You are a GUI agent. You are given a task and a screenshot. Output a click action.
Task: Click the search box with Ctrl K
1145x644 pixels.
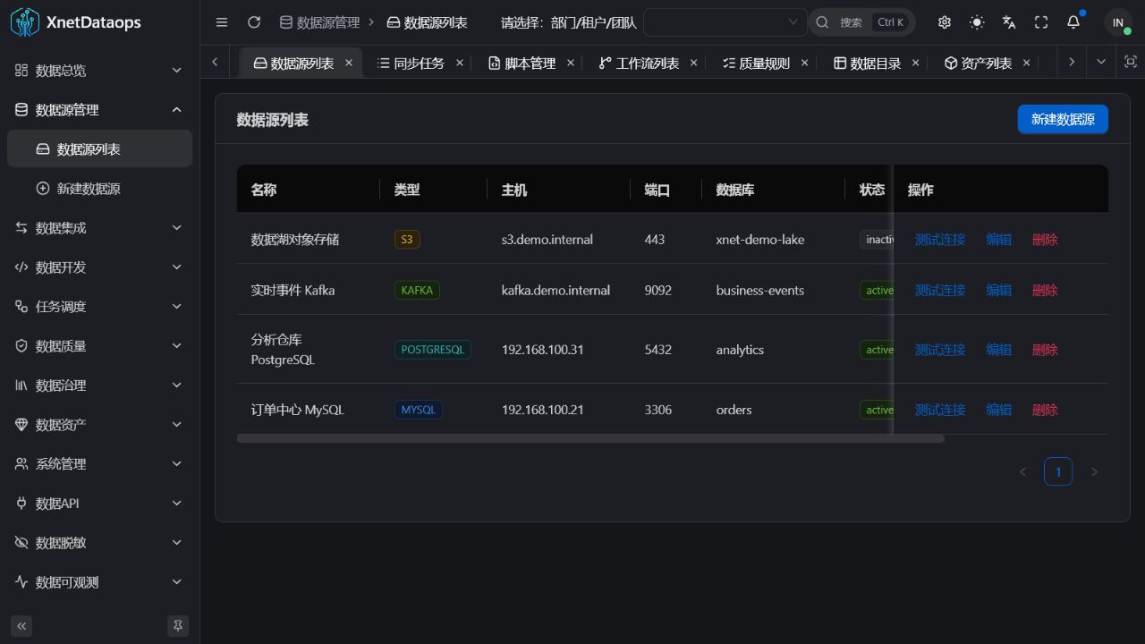tap(861, 22)
